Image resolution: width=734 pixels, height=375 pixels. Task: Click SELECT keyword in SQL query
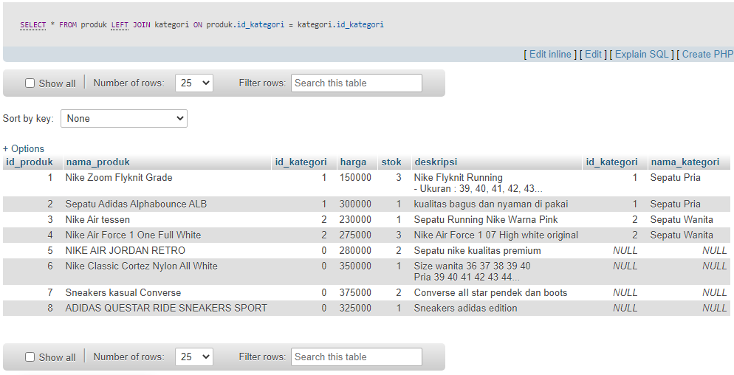point(32,25)
